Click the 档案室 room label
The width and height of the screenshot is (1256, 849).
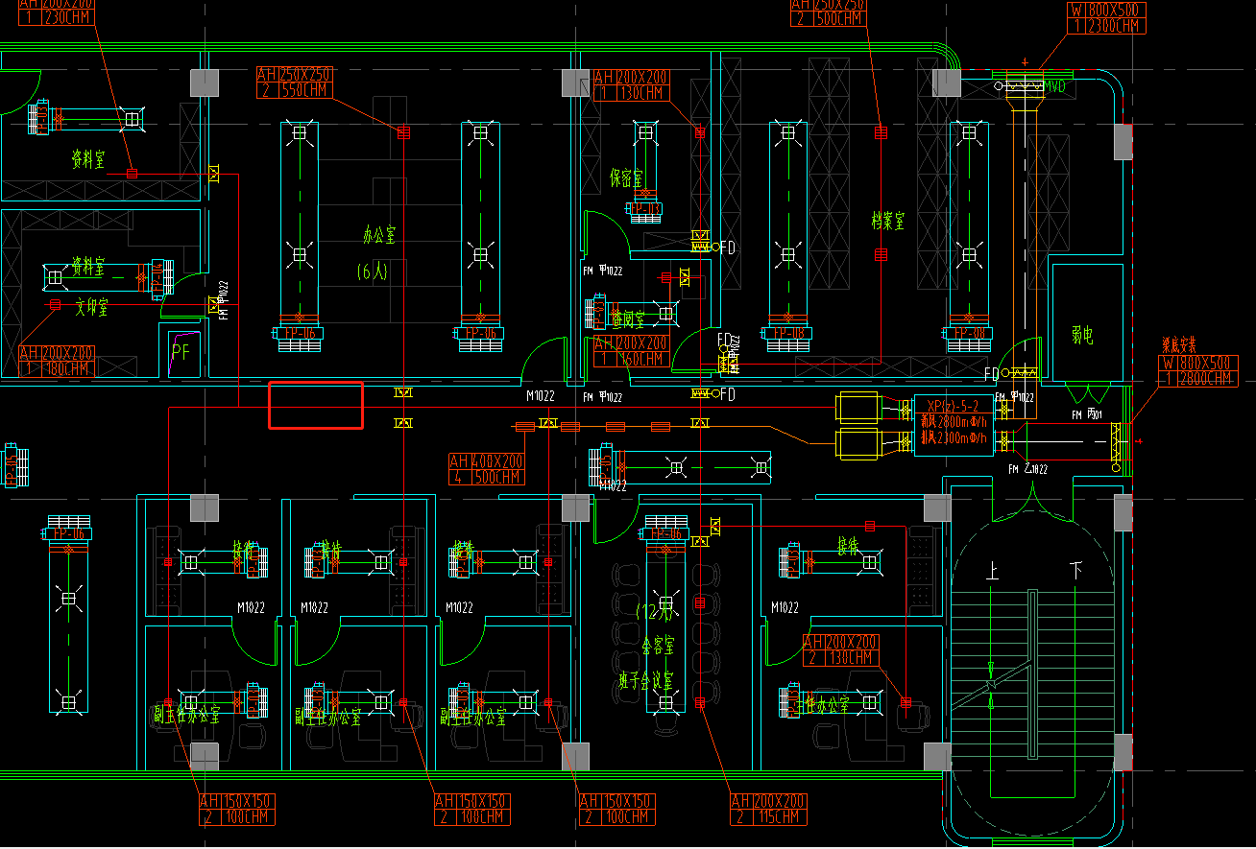pyautogui.click(x=888, y=221)
